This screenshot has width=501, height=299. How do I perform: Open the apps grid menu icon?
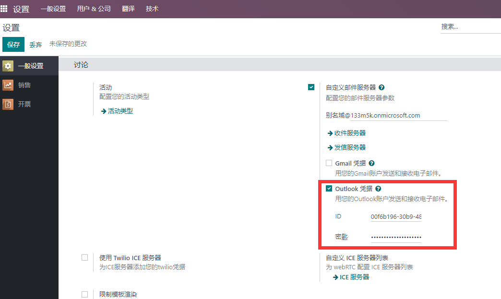tap(4, 9)
